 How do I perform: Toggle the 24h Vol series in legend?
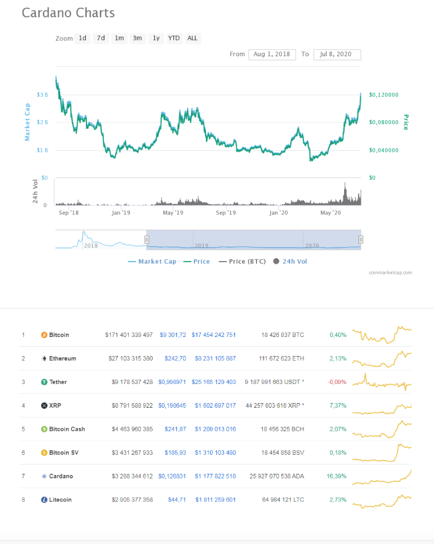coord(290,262)
